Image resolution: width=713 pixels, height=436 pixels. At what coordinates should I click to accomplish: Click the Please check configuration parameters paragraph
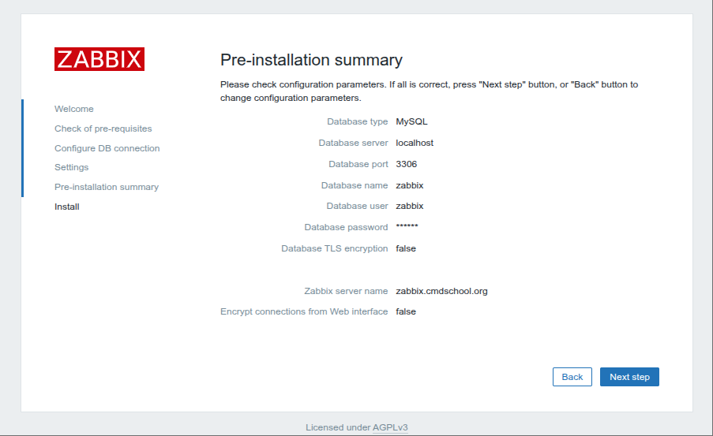(x=430, y=91)
